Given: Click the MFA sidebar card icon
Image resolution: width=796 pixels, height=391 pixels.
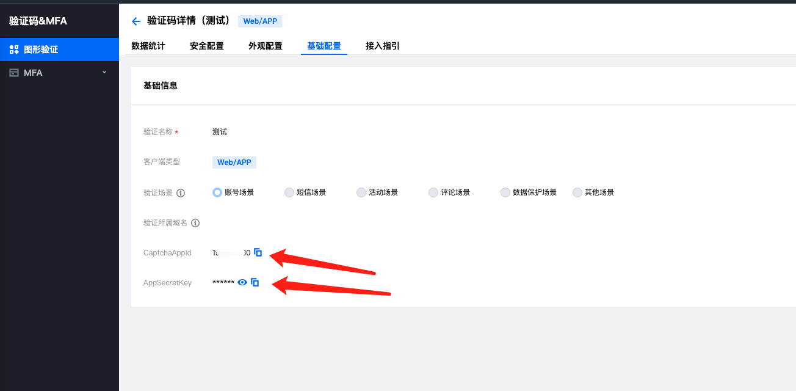Looking at the screenshot, I should coord(14,73).
